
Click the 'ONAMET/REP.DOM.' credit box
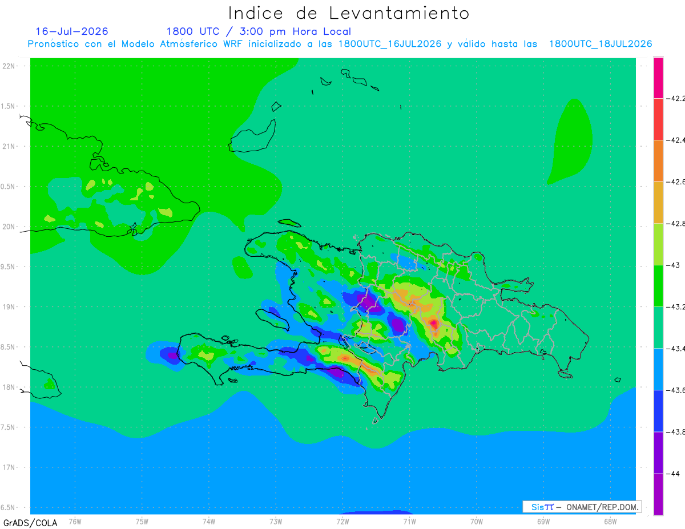click(x=582, y=507)
